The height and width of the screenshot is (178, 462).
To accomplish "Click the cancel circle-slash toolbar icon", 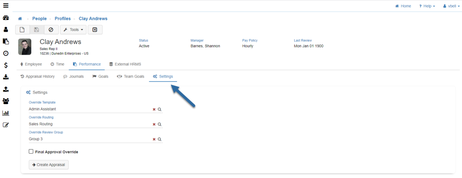I will click(x=51, y=30).
